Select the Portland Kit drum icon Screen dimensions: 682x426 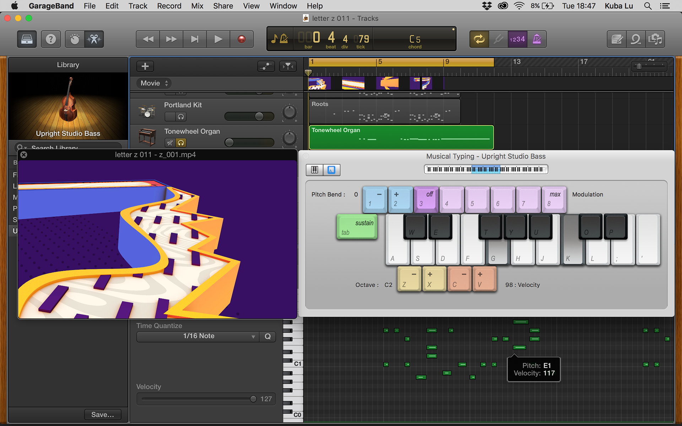coord(147,111)
